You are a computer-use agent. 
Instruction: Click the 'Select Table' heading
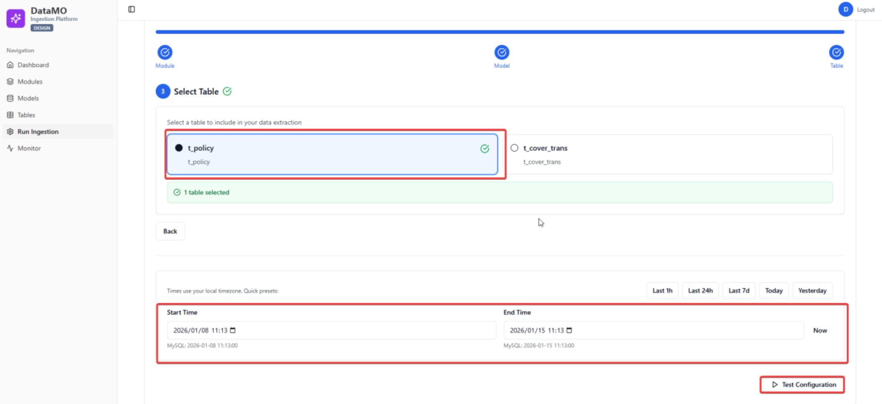pyautogui.click(x=196, y=91)
